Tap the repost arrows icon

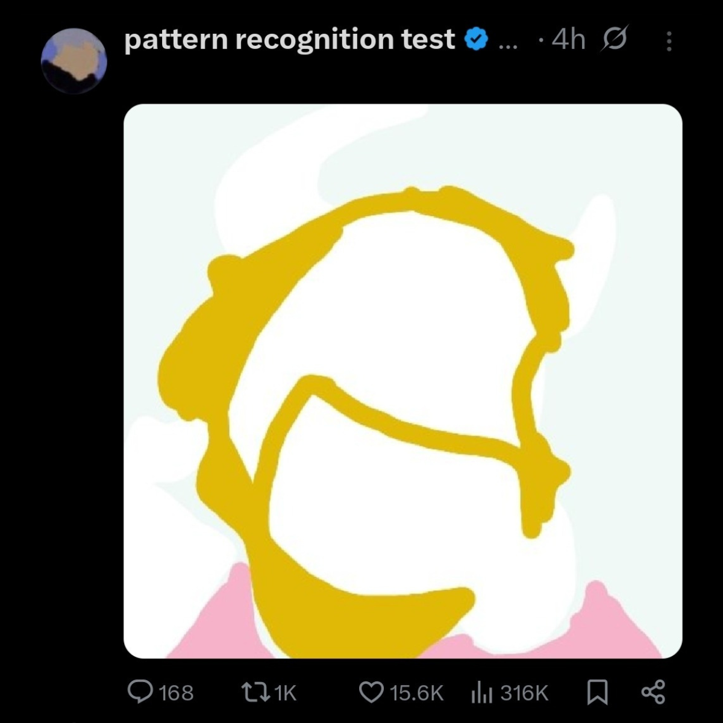click(x=255, y=692)
